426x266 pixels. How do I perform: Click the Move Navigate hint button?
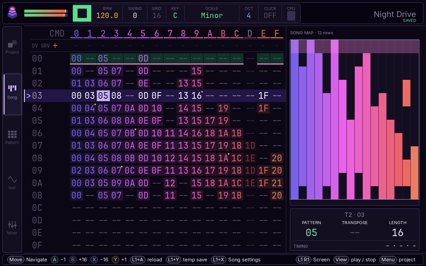pyautogui.click(x=28, y=260)
